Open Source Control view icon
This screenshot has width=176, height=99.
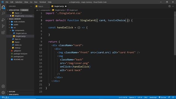(x=3, y=26)
